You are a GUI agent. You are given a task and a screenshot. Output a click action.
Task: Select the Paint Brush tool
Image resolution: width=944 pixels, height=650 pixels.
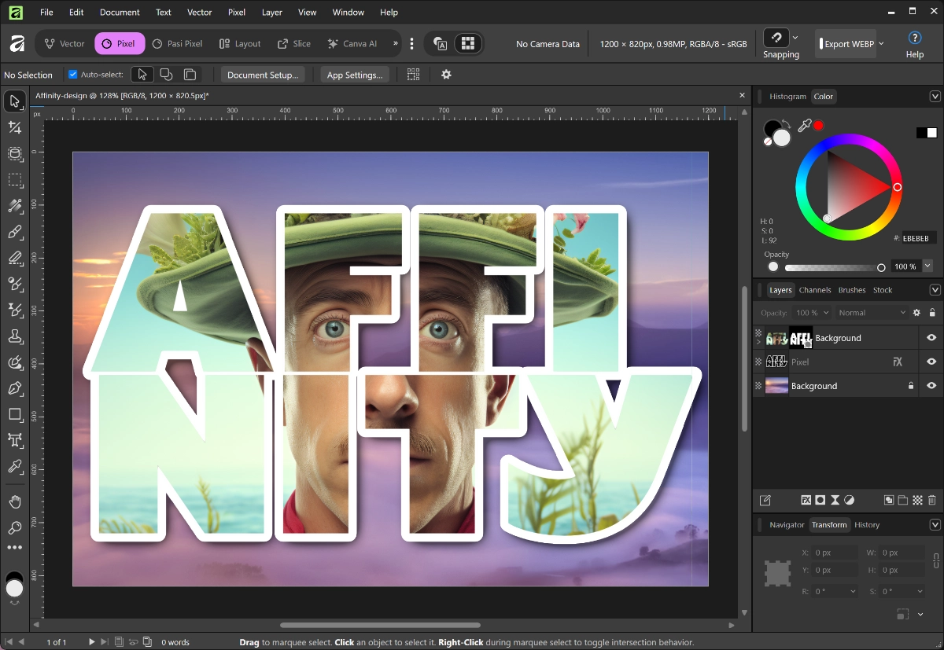pos(15,233)
